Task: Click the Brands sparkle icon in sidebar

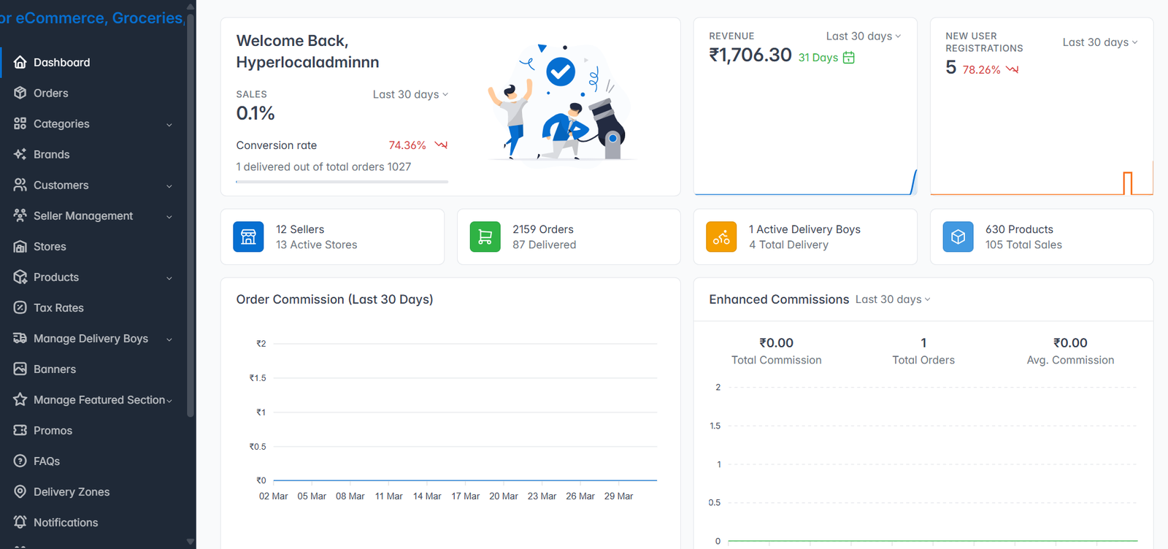Action: tap(20, 155)
